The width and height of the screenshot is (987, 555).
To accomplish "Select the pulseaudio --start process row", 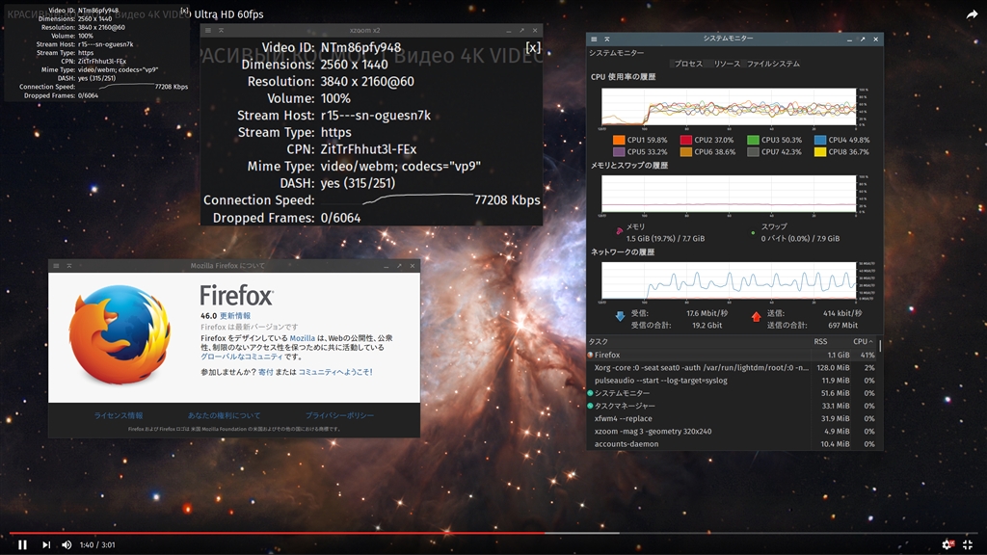I will pyautogui.click(x=732, y=380).
